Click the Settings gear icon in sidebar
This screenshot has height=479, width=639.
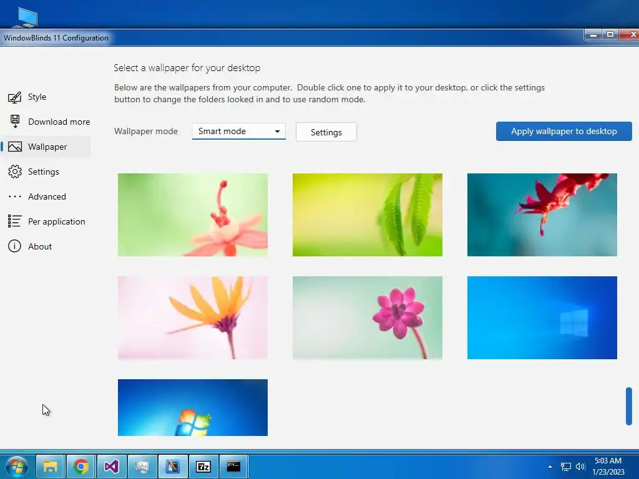point(15,172)
